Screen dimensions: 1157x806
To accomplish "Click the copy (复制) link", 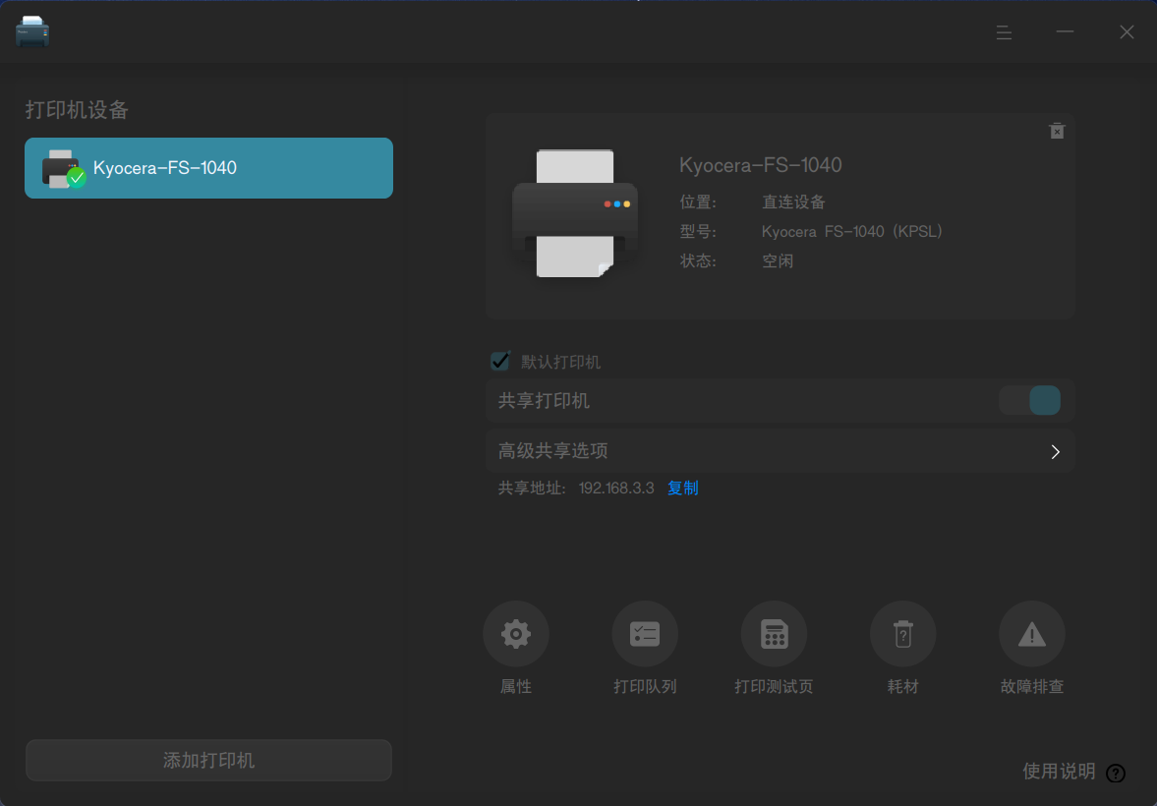I will [x=682, y=488].
